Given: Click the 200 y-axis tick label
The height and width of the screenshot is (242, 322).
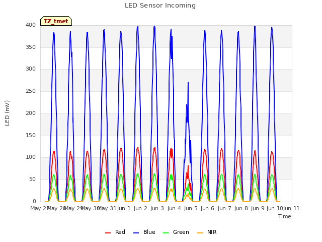Looking at the screenshot, I should coord(31,113).
